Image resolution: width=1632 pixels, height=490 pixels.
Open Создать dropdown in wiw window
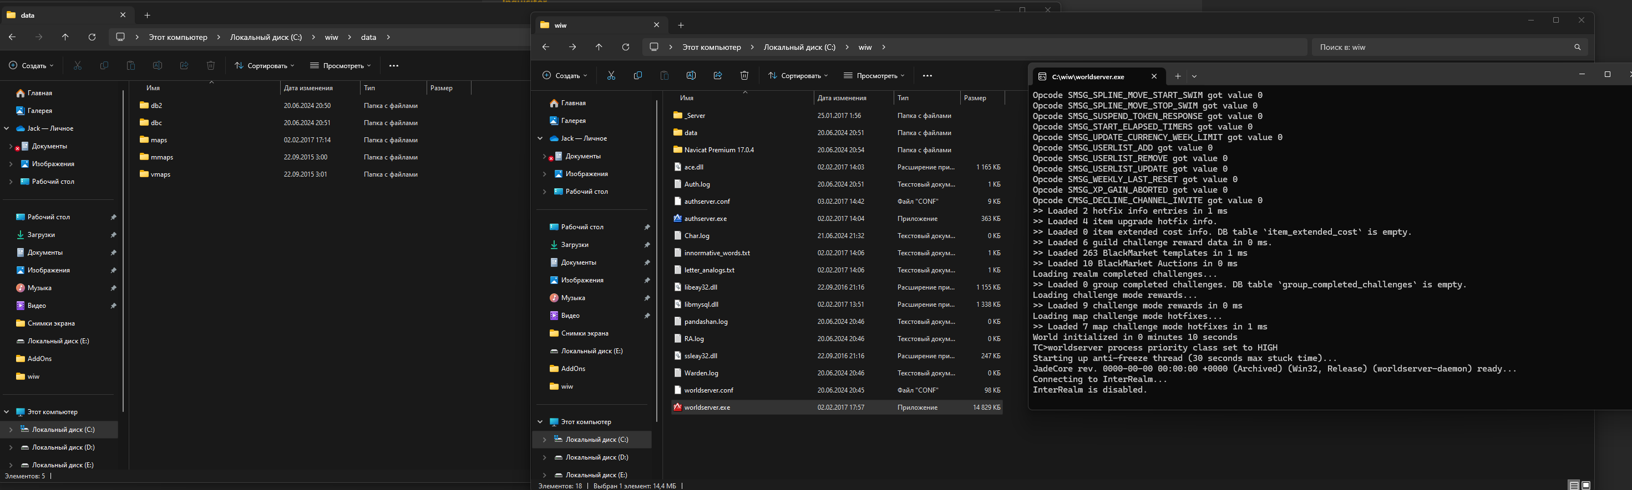(565, 76)
